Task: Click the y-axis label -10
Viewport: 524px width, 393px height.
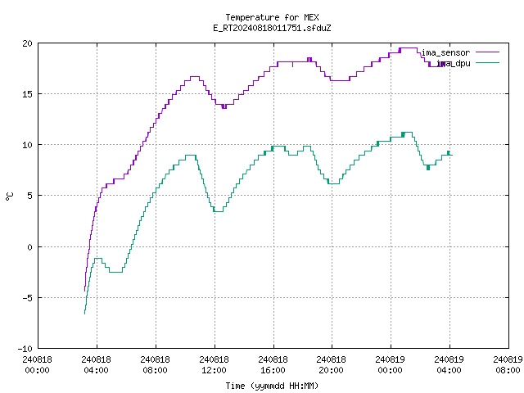Action: 25,349
